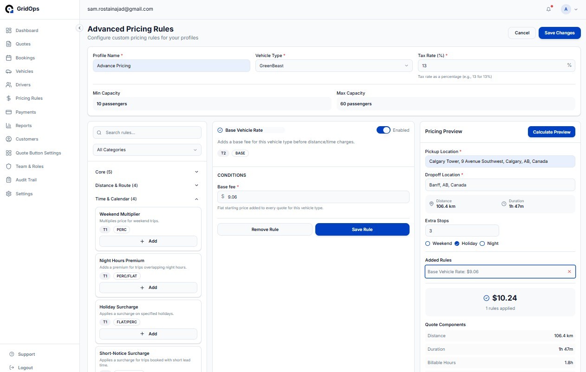Viewport: 586px width, 372px height.
Task: Remove Base Vehicle Rate from Added Rules
Action: pos(569,271)
